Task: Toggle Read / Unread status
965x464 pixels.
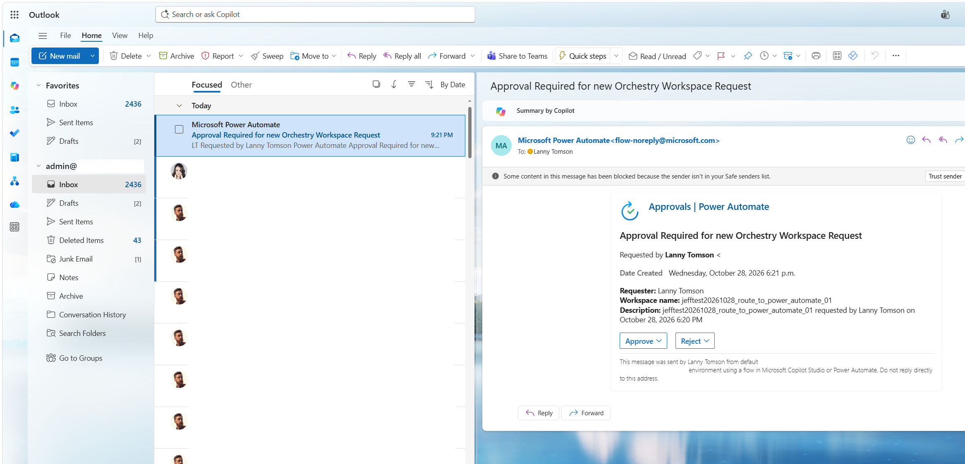Action: click(657, 56)
